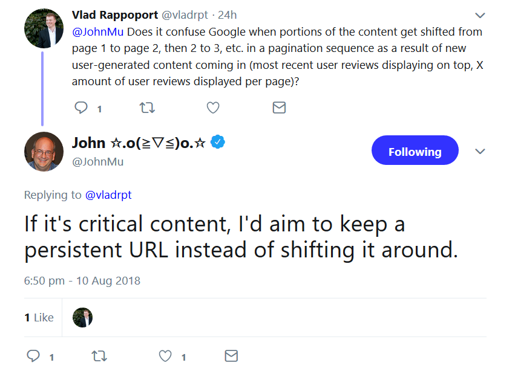The image size is (515, 380).
Task: Reply to Vlad Rappoport's tweet
Action: (81, 108)
